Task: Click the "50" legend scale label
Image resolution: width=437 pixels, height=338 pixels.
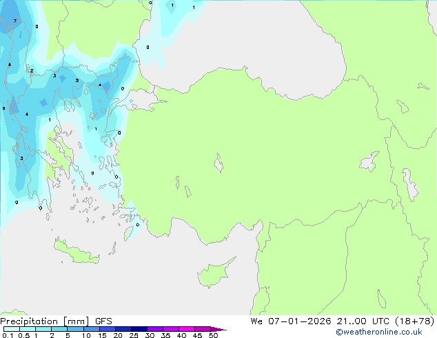Action: (x=214, y=335)
